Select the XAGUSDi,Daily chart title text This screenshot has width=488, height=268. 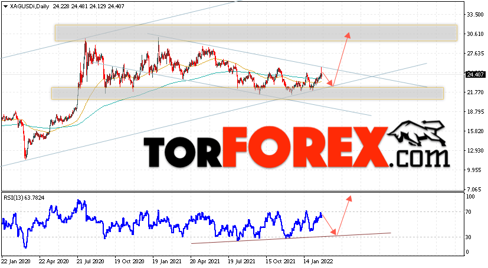[x=30, y=6]
